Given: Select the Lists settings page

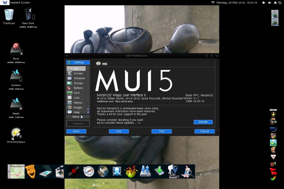Looking at the screenshot, I should [x=76, y=98].
